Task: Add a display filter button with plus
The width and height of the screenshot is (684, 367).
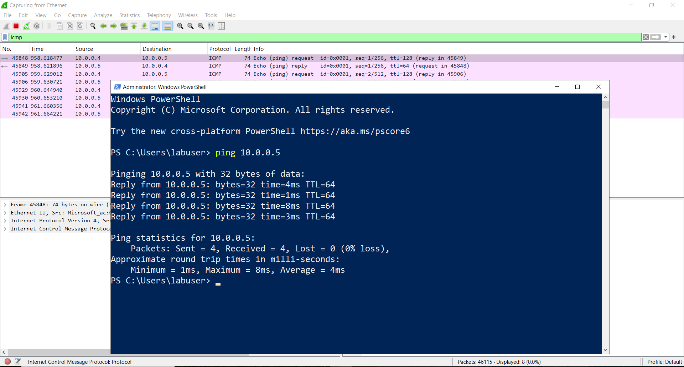Action: 674,37
